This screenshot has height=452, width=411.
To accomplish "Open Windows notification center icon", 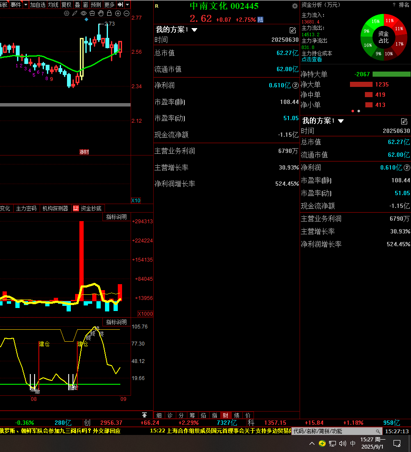I will click(397, 443).
